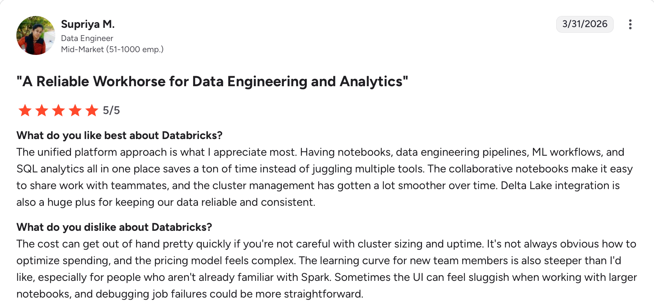This screenshot has width=654, height=301.
Task: Click the line starting 'optimize spending'
Action: tap(318, 261)
